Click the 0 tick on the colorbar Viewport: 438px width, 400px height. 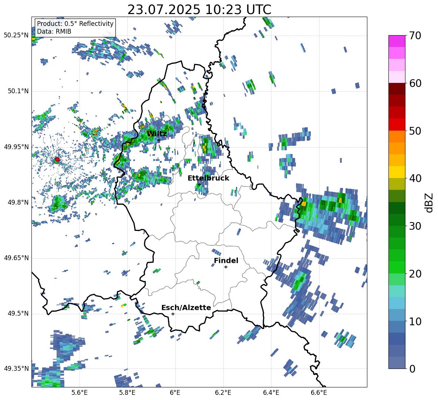412,369
